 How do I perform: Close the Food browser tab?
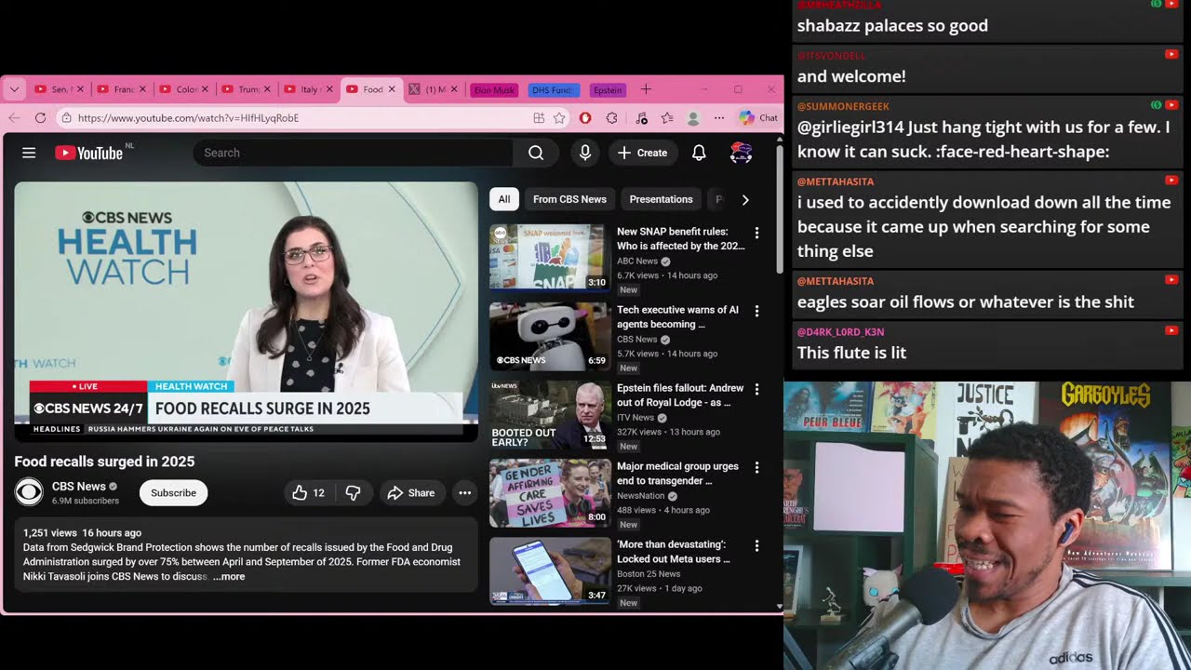[392, 89]
